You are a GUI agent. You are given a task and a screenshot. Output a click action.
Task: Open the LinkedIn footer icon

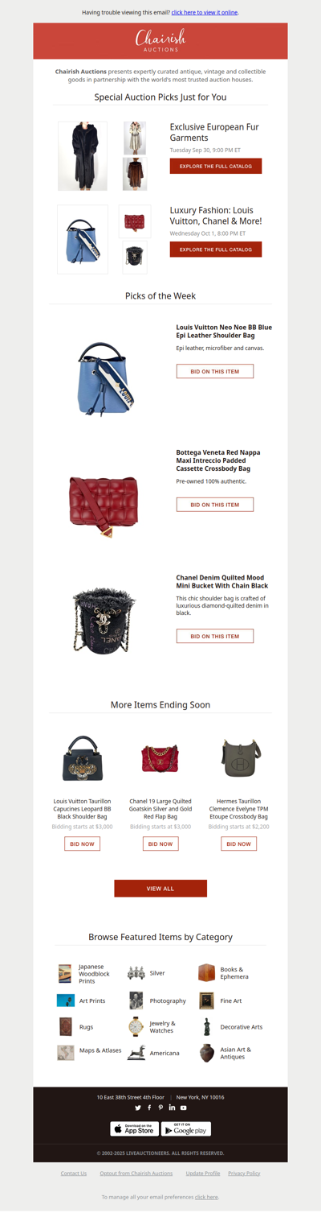pos(172,1108)
